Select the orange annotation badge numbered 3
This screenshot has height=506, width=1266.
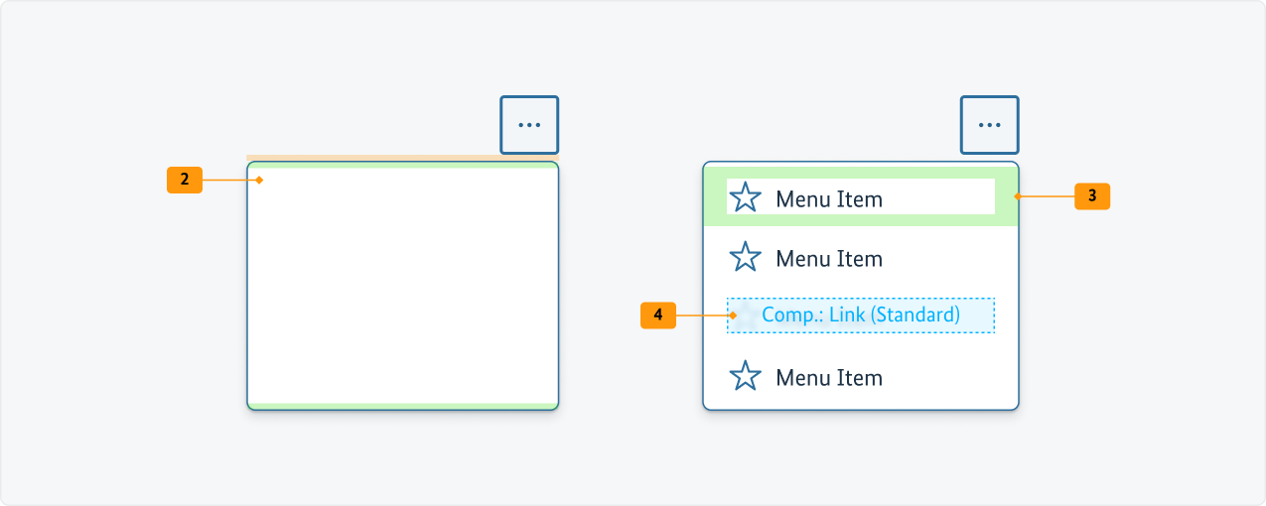click(x=1092, y=196)
